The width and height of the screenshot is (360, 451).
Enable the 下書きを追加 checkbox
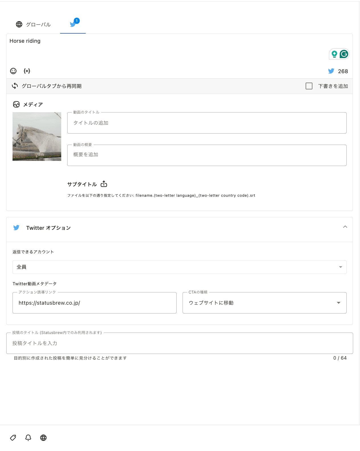pyautogui.click(x=309, y=86)
